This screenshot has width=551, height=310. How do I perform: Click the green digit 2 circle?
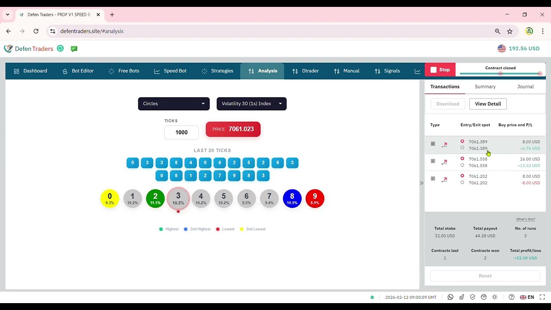pyautogui.click(x=155, y=198)
